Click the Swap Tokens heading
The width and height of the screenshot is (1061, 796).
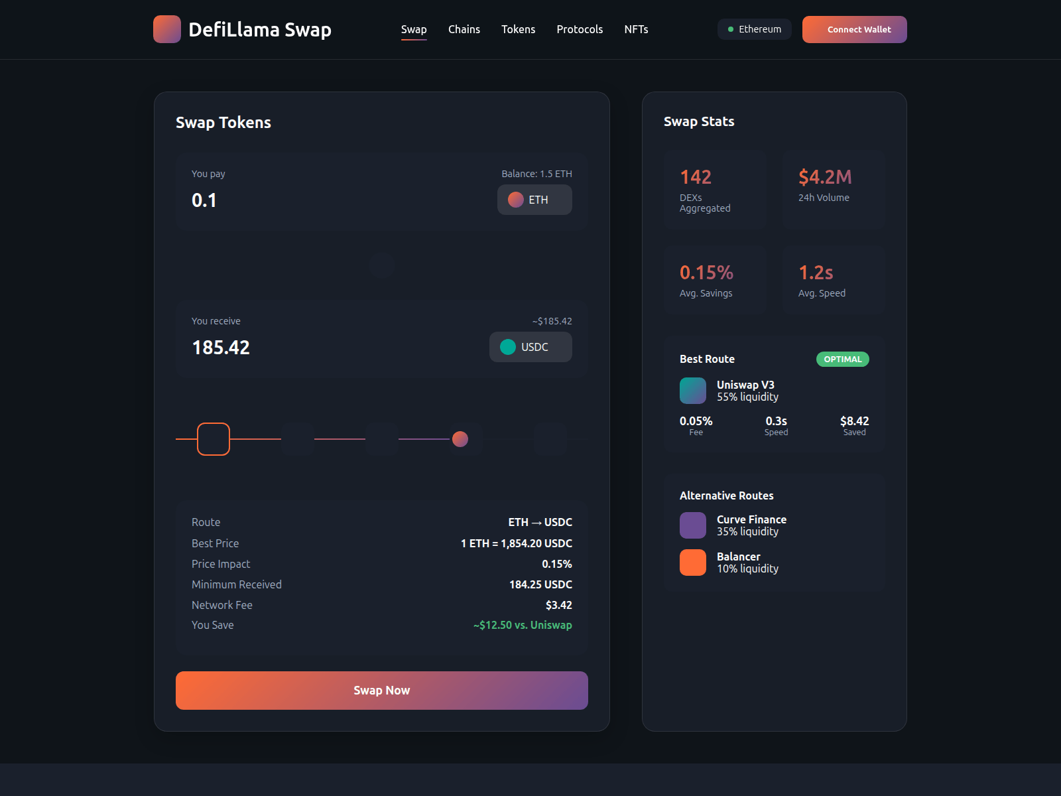click(x=223, y=123)
